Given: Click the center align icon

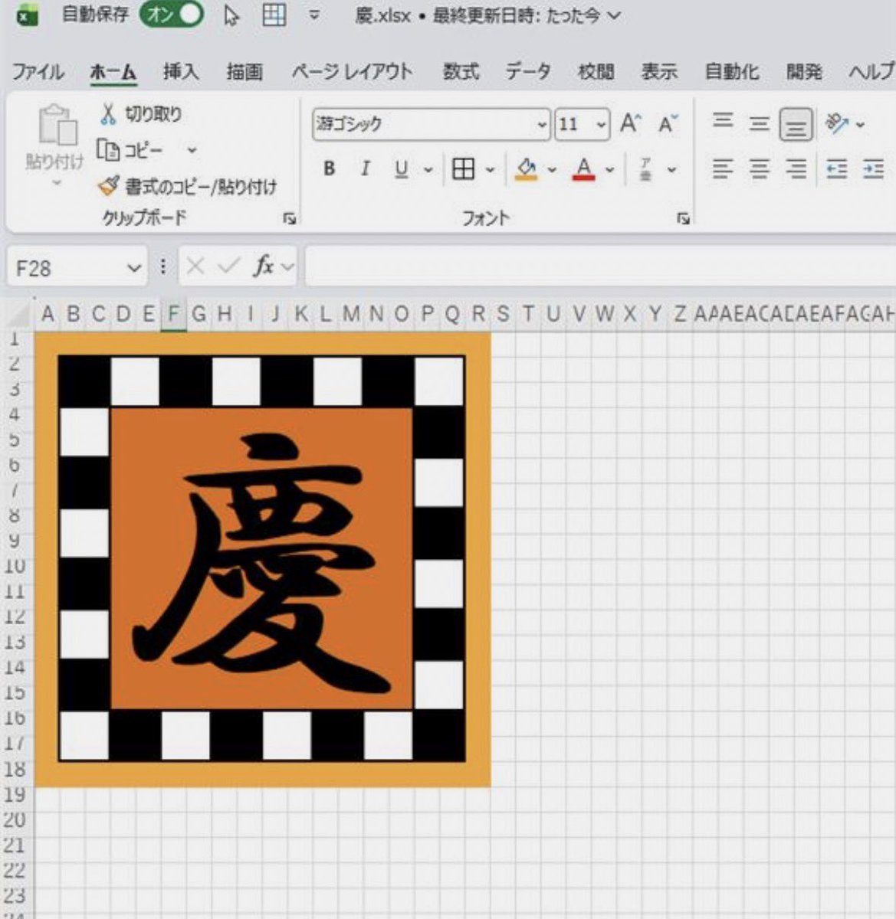Looking at the screenshot, I should (x=759, y=168).
